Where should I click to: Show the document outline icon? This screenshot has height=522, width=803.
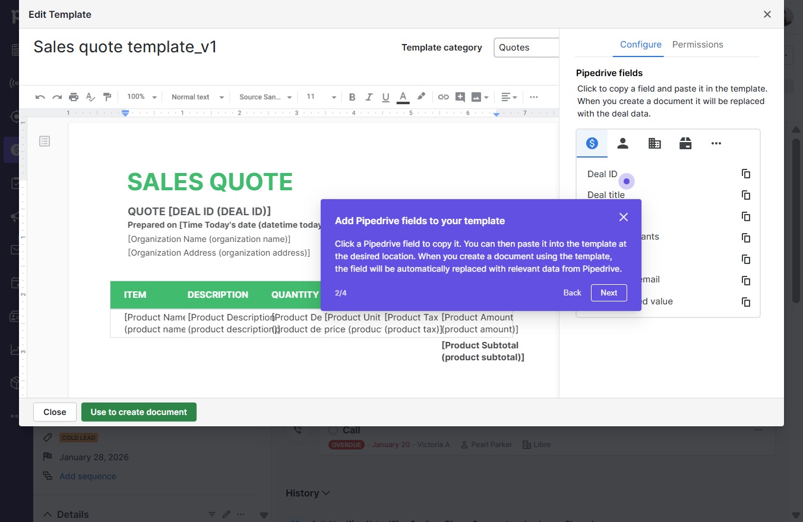point(45,141)
